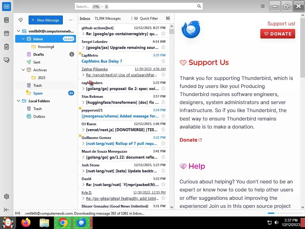Follow the Donate link
Image resolution: width=305 pixels, height=229 pixels.
tap(190, 140)
